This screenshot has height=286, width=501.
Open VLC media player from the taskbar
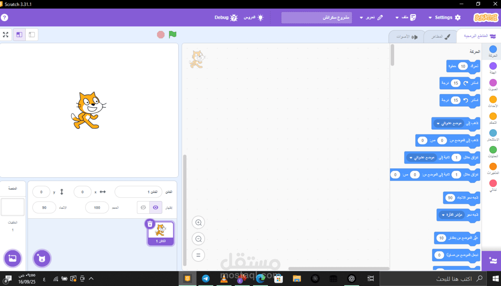pyautogui.click(x=224, y=279)
